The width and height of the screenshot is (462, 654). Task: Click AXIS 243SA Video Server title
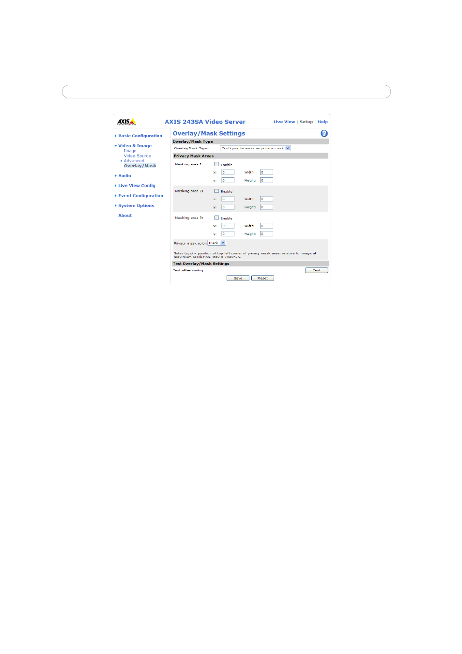click(x=205, y=122)
